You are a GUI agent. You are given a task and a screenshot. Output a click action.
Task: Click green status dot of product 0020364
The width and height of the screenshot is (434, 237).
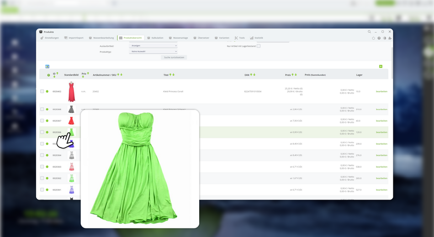pos(47,155)
